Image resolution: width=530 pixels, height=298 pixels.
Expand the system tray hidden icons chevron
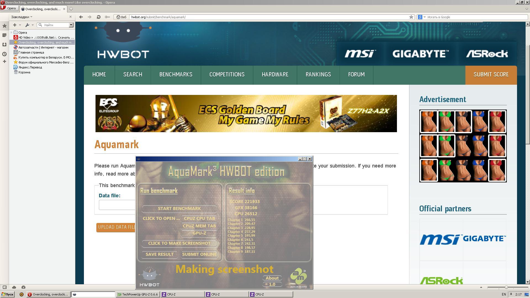(x=511, y=294)
